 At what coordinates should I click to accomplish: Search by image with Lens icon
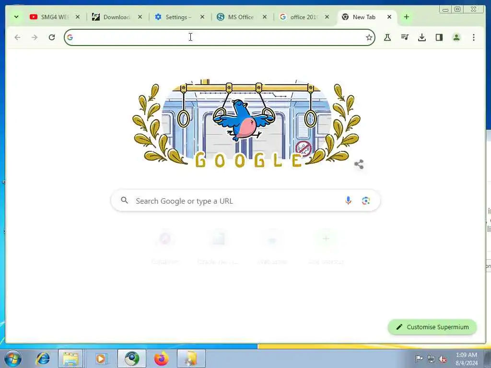point(366,201)
